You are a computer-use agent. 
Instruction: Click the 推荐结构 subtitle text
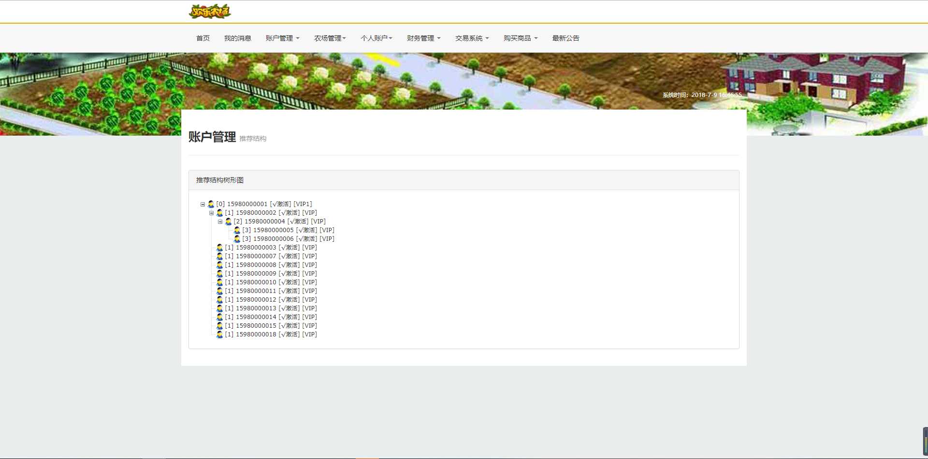click(x=253, y=139)
